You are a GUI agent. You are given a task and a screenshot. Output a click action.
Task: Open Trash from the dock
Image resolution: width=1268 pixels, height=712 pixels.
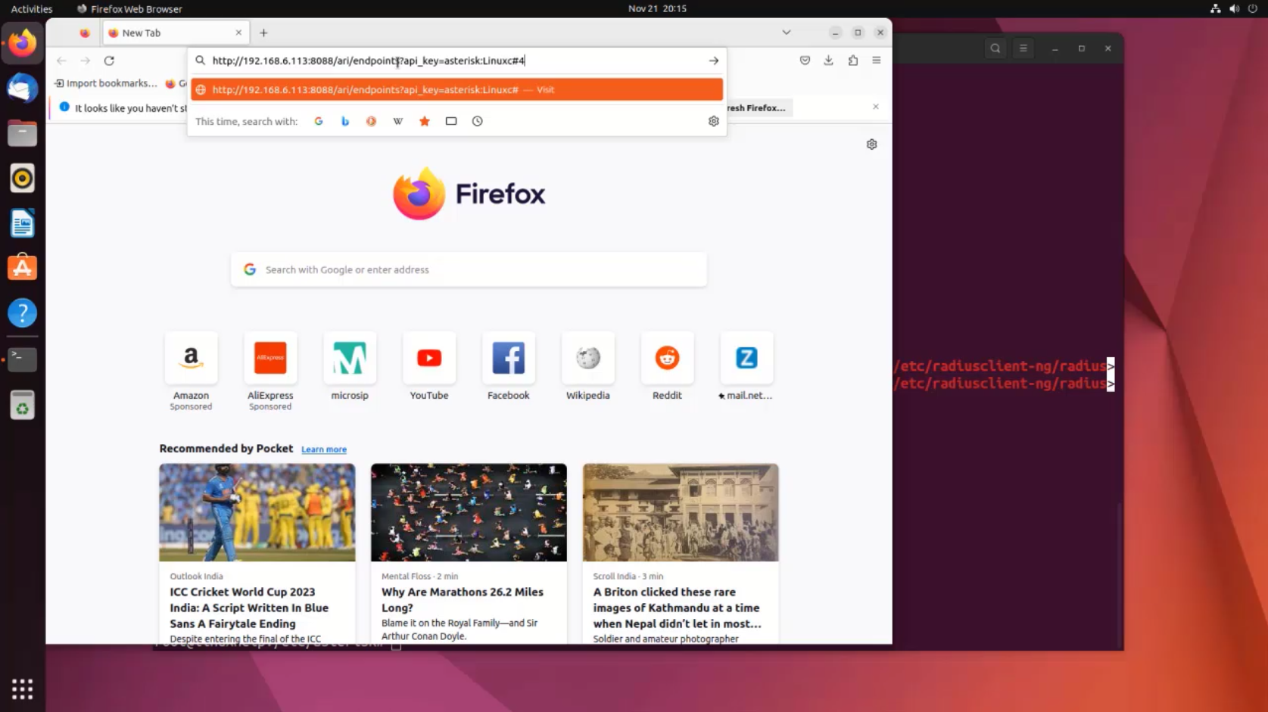pyautogui.click(x=22, y=406)
